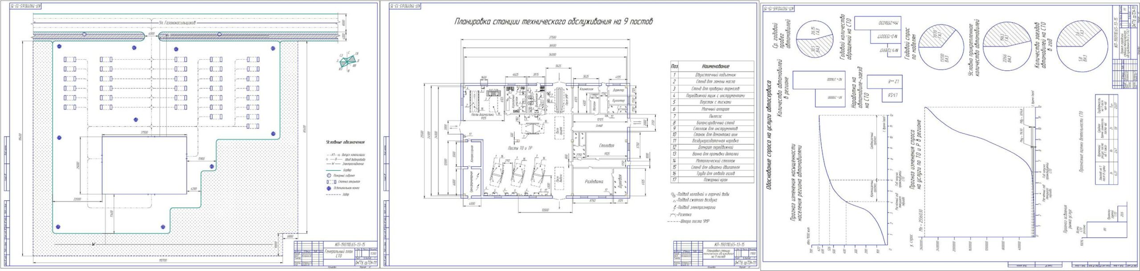Select table row 'Пожарный кран'

(712, 180)
